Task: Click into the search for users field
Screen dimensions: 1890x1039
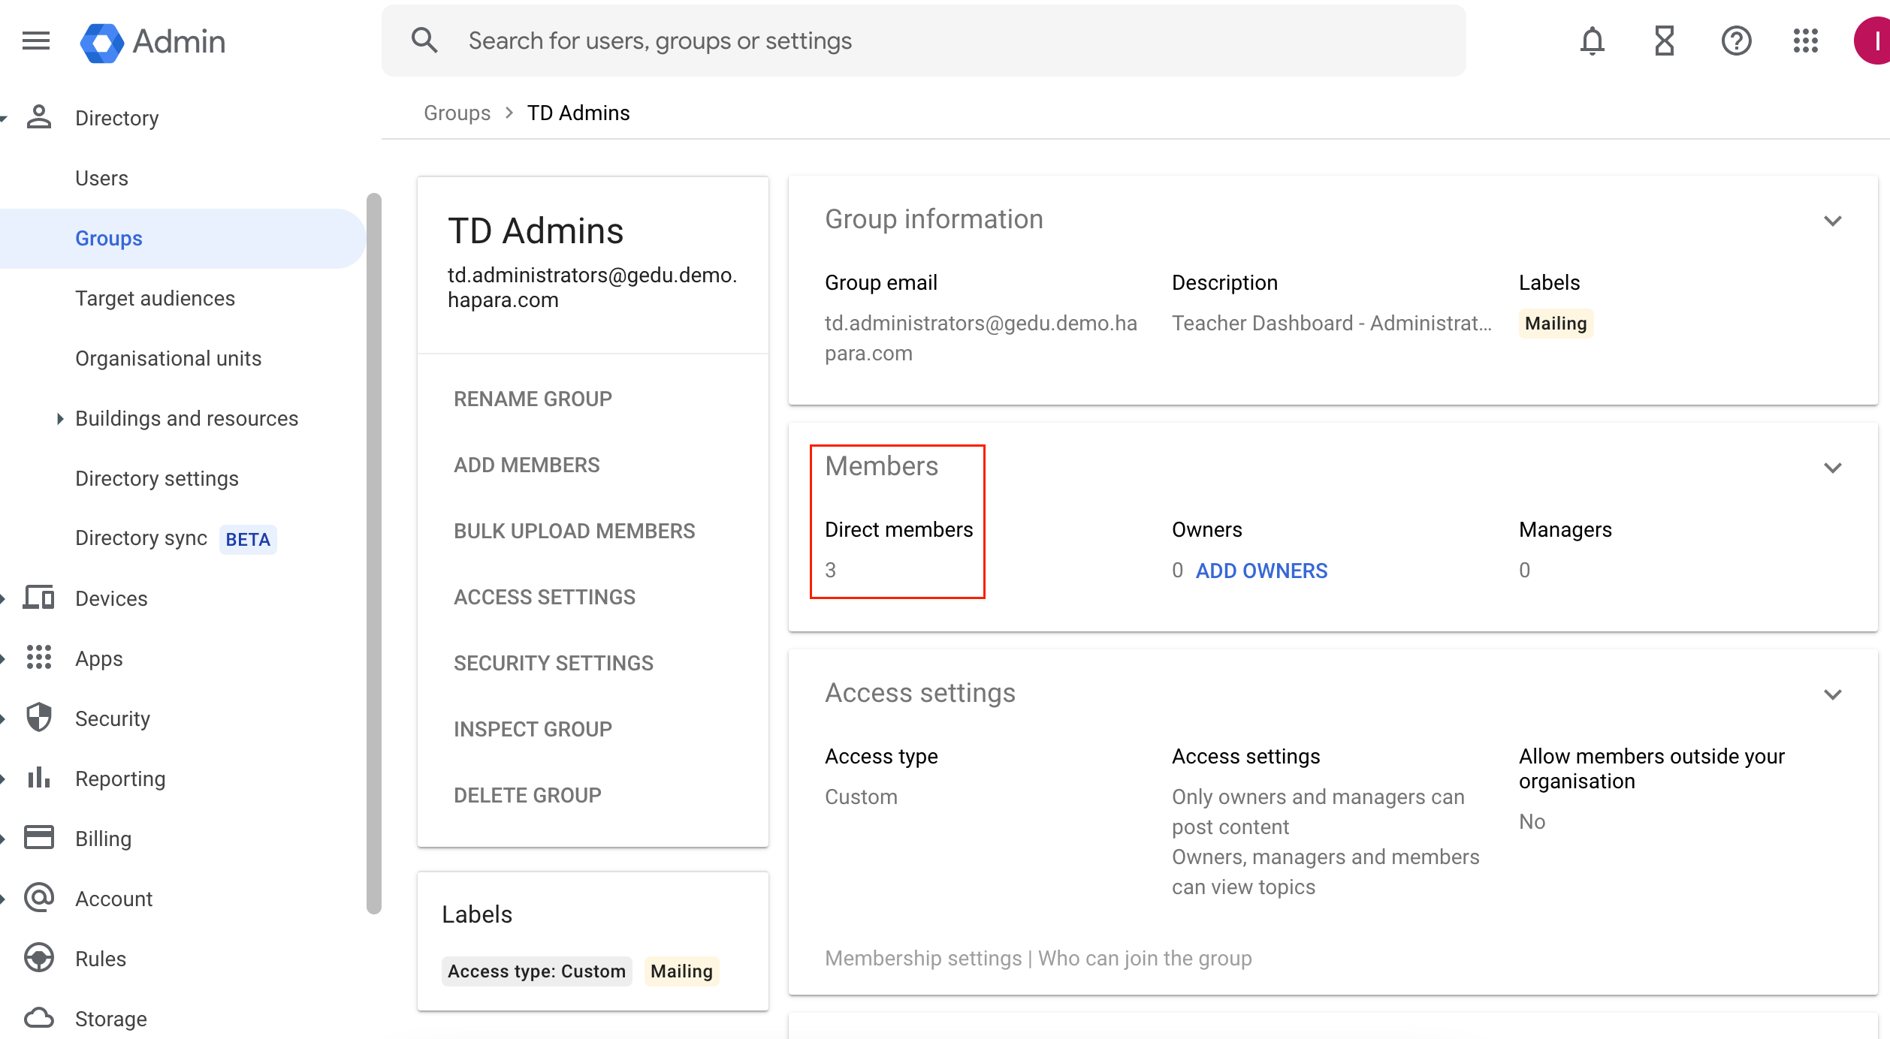Action: [924, 41]
